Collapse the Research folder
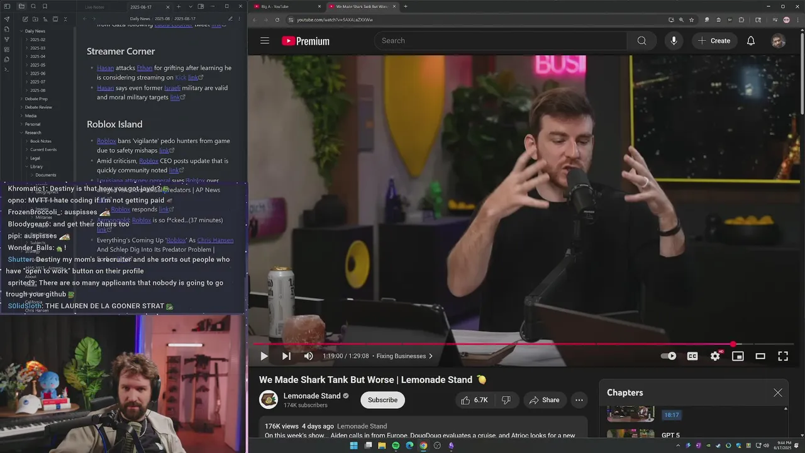The height and width of the screenshot is (453, 805). pyautogui.click(x=33, y=133)
